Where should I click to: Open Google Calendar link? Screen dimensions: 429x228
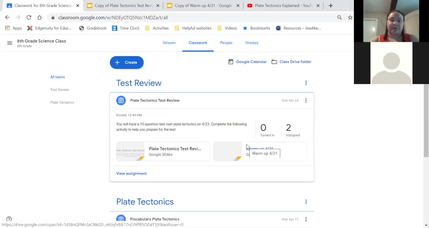(247, 62)
